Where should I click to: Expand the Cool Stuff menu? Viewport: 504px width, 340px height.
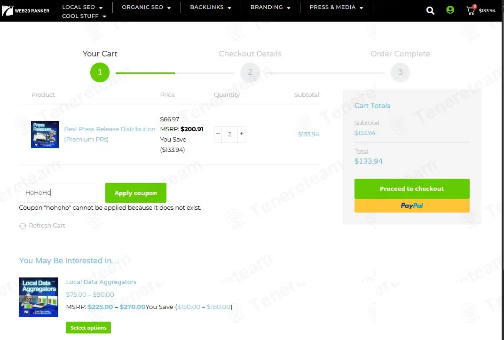[84, 16]
